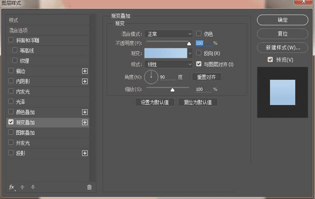The width and height of the screenshot is (315, 199).
Task: Click the angle field showing 90
Action: coord(168,77)
